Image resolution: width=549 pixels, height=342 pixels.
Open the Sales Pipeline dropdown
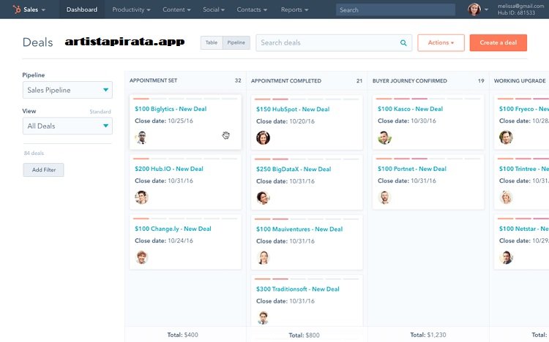tap(67, 90)
